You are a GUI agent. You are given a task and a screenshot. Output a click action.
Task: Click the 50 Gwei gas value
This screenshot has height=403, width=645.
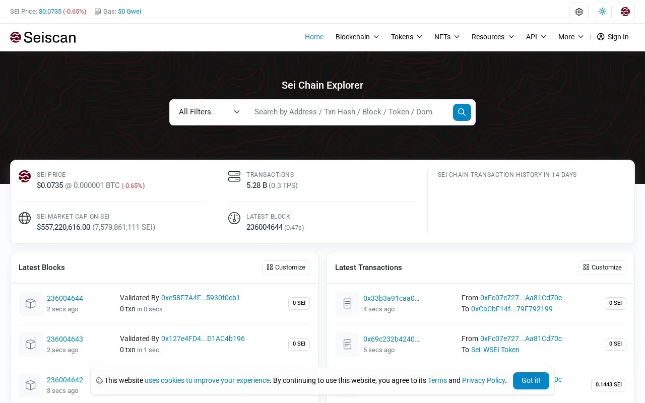click(130, 11)
